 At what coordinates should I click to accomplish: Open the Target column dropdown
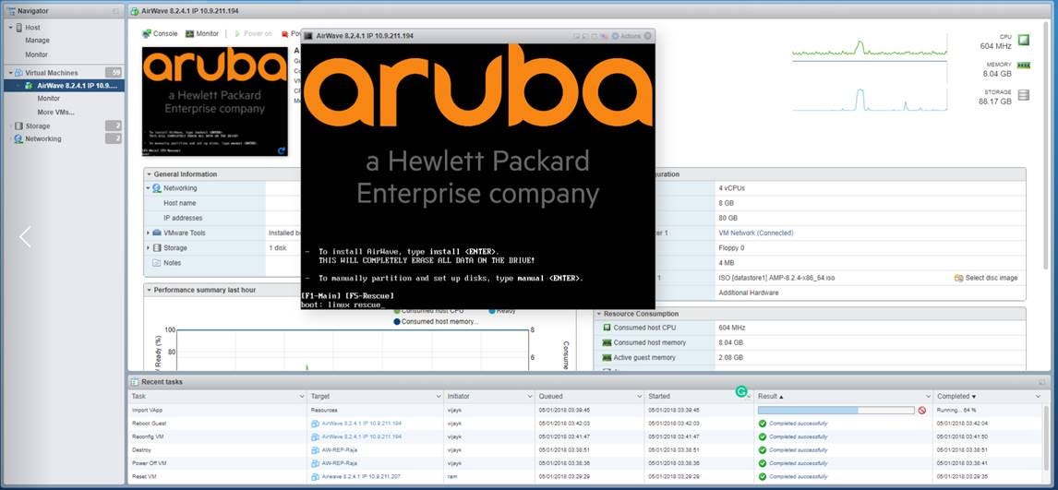439,397
